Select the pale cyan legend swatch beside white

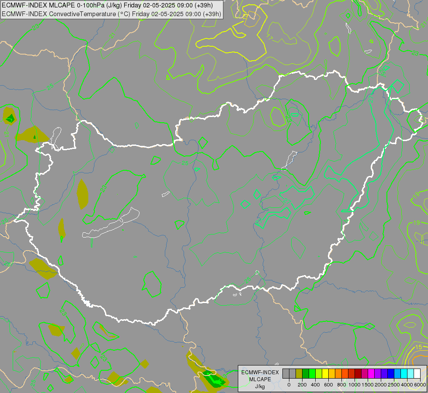coord(410,373)
